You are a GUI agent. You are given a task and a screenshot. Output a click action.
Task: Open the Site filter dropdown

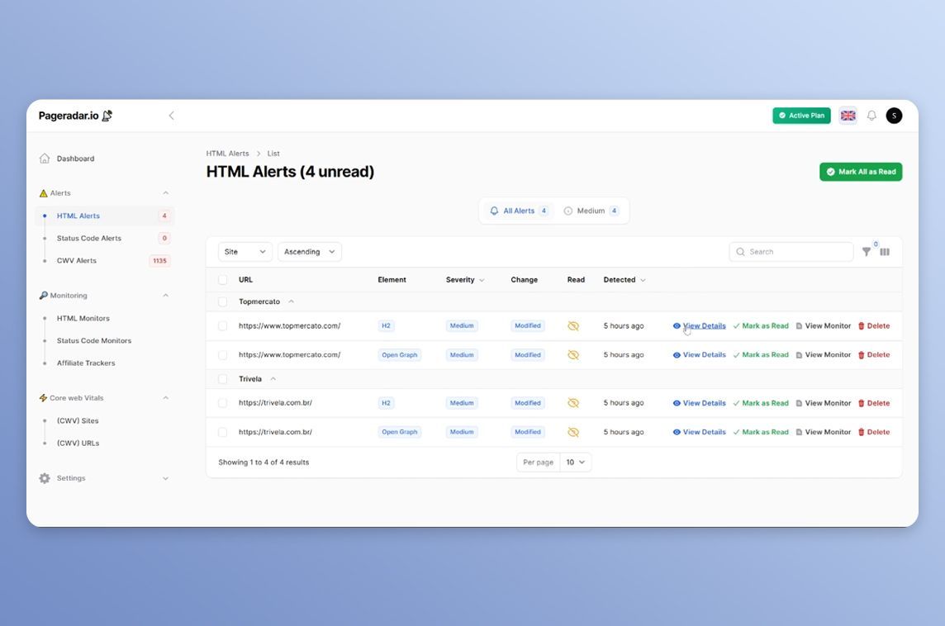click(x=244, y=251)
